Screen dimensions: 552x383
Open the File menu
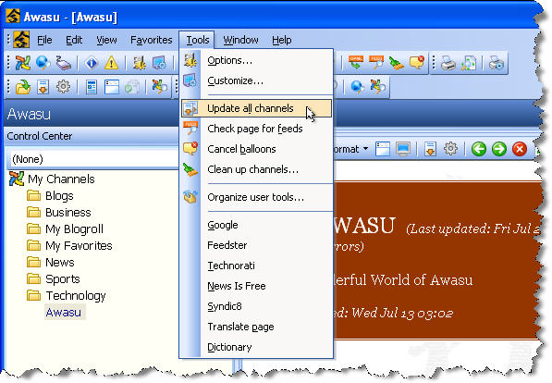(44, 40)
